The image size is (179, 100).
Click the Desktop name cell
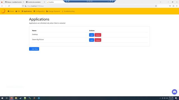tap(35, 34)
